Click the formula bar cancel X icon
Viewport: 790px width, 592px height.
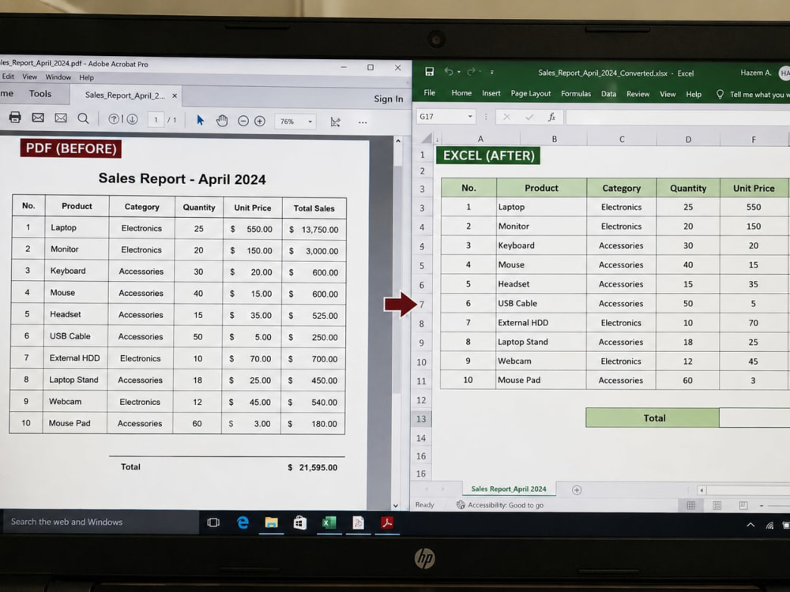507,117
